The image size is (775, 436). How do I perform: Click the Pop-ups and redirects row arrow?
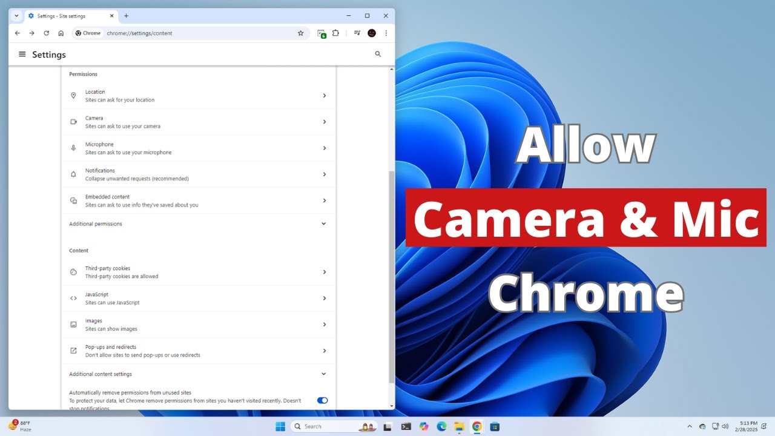pos(324,351)
